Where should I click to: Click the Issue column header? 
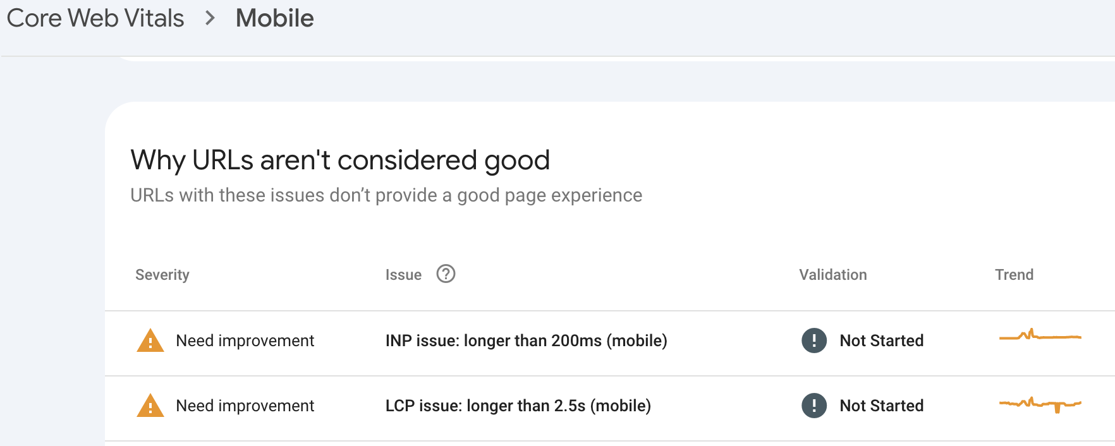coord(403,275)
